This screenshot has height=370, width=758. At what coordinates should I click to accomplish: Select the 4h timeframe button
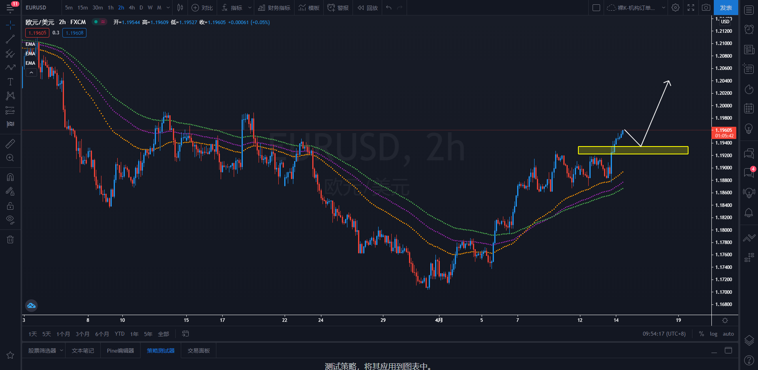click(132, 8)
